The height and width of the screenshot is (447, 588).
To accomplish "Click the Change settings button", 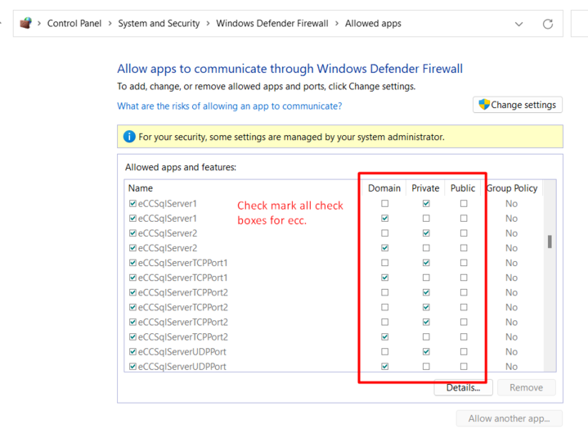I will tap(518, 105).
